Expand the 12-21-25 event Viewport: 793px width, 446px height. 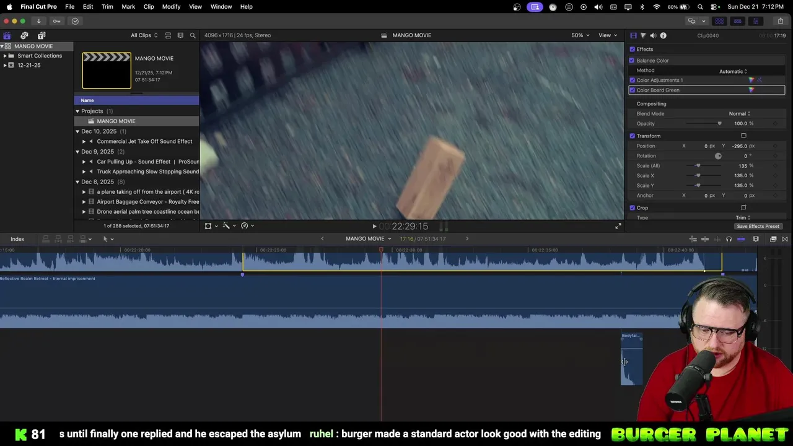click(x=5, y=65)
